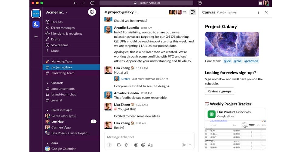304x152 pixels.
Task: Open the Project Galaxy nebula image
Action: (x=232, y=44)
